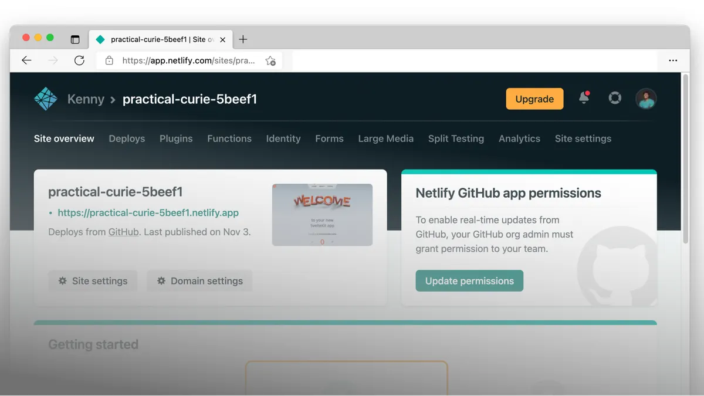Open the Plugins tab
This screenshot has height=396, width=704.
[176, 138]
